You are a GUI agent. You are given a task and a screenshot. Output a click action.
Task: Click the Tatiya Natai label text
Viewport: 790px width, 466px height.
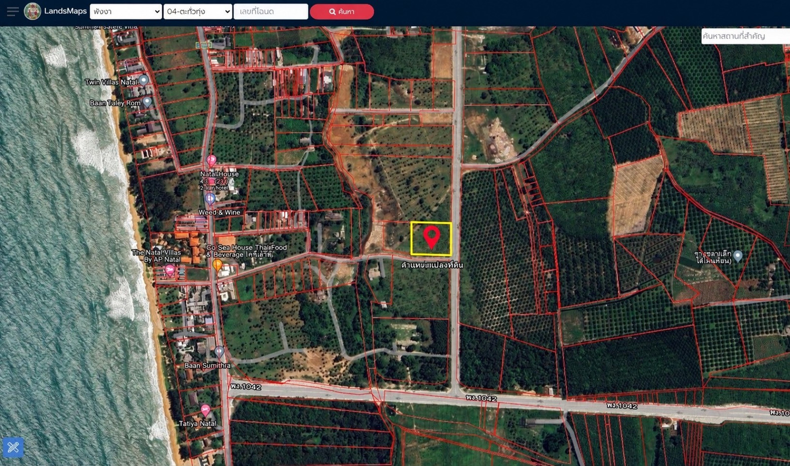197,424
